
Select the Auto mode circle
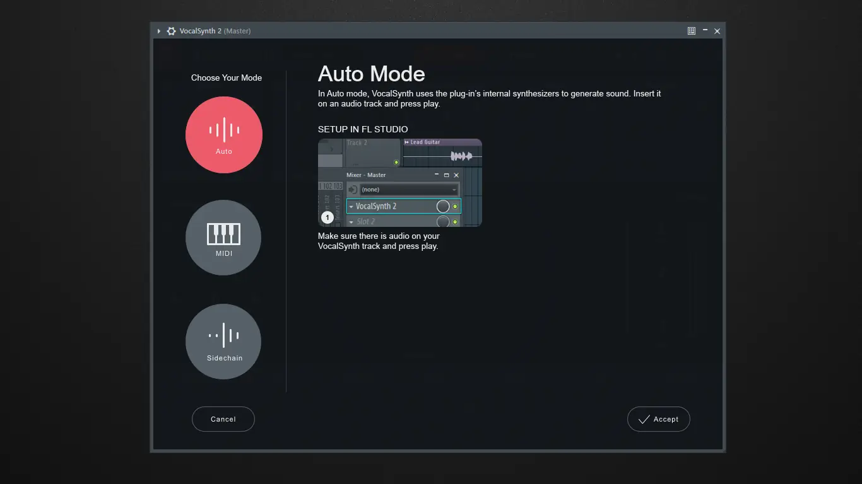tap(223, 135)
